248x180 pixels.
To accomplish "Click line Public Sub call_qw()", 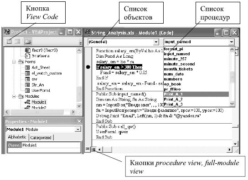I will pyautogui.click(x=116, y=126).
